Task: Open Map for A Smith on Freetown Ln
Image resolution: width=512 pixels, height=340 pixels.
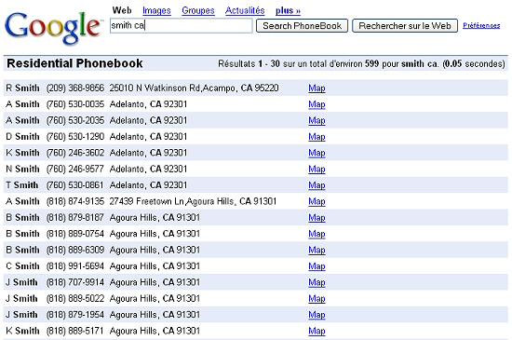Action: tap(317, 201)
